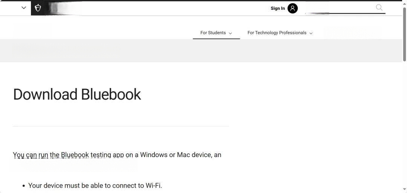Open the For Technology Professionals menu

[280, 33]
